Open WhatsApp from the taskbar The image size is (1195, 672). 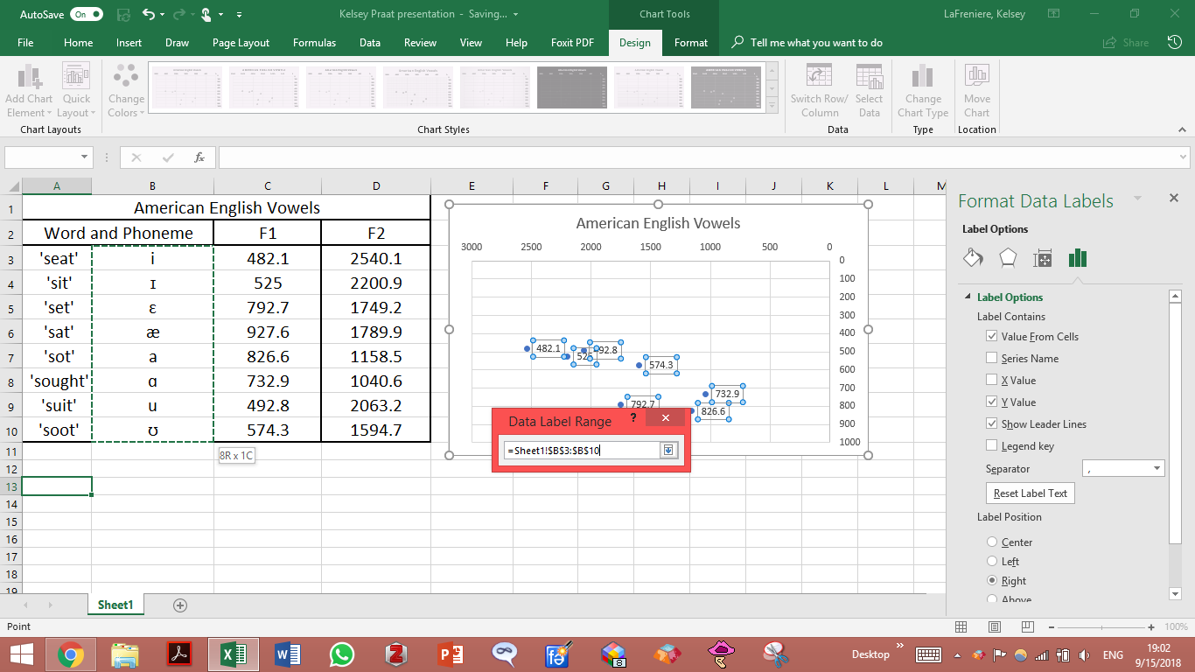point(341,654)
